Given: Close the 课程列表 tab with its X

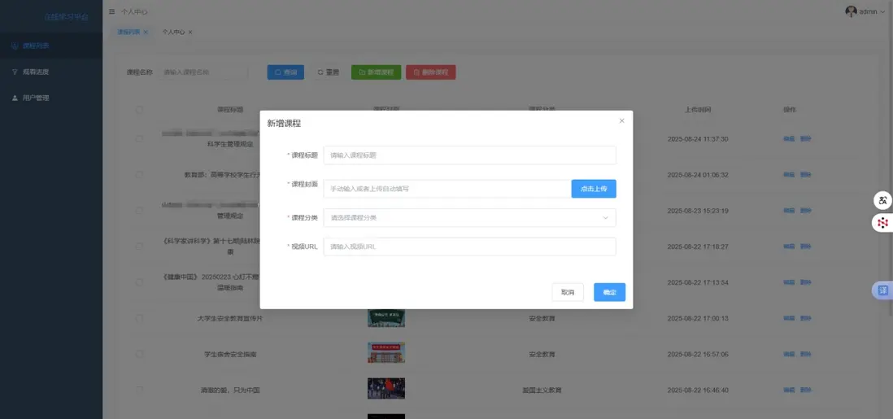Looking at the screenshot, I should click(146, 33).
